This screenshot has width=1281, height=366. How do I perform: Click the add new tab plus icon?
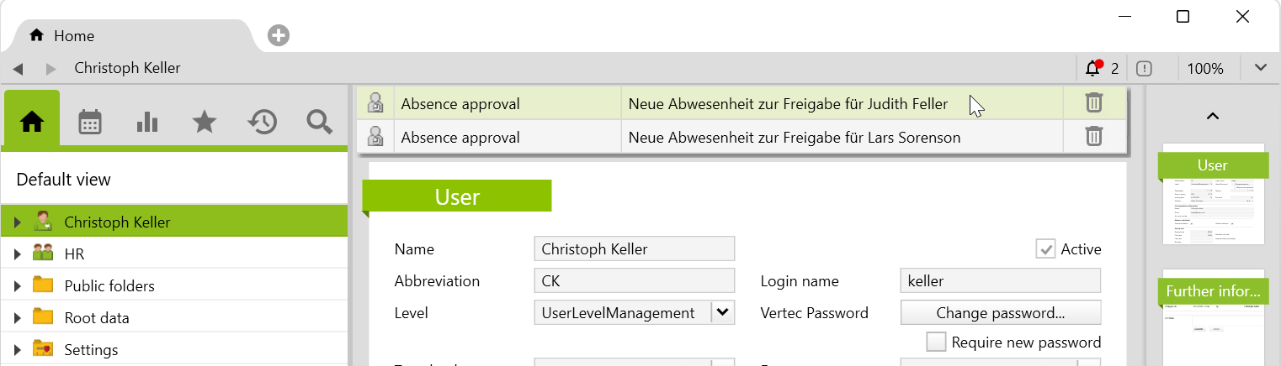(x=279, y=35)
